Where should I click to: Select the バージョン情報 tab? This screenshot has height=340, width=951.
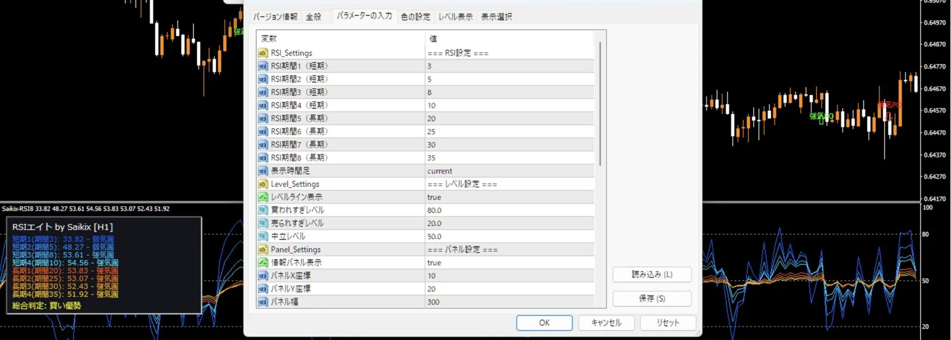(275, 17)
